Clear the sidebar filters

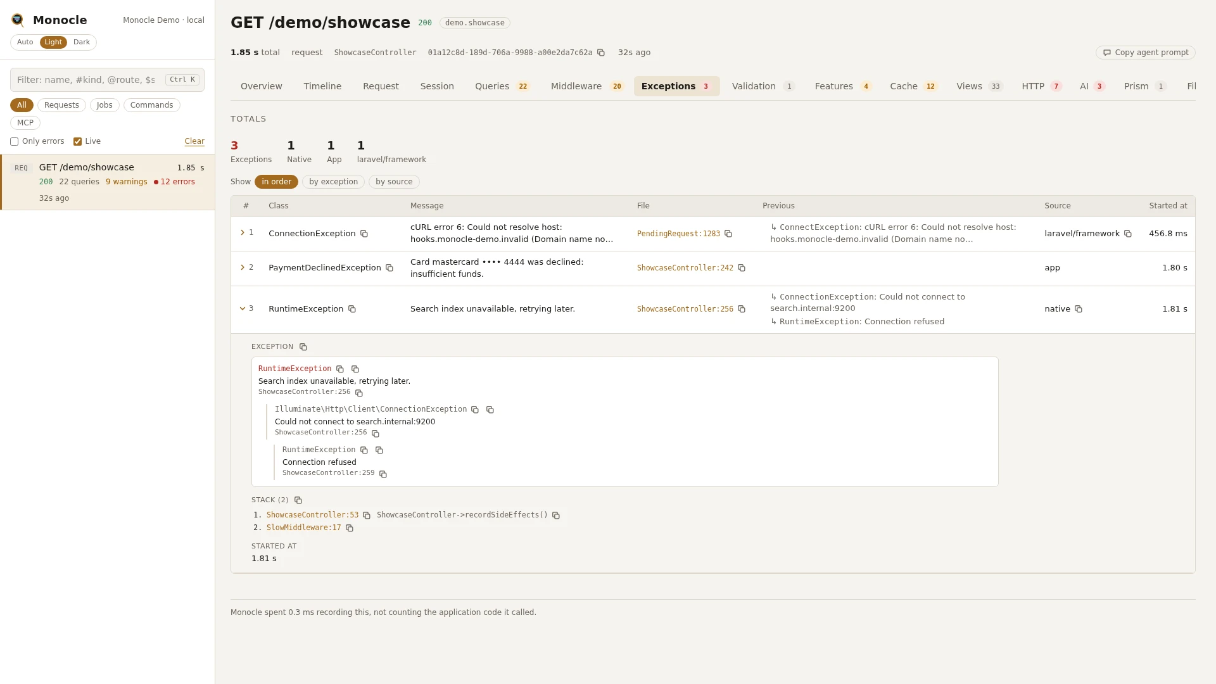(194, 141)
